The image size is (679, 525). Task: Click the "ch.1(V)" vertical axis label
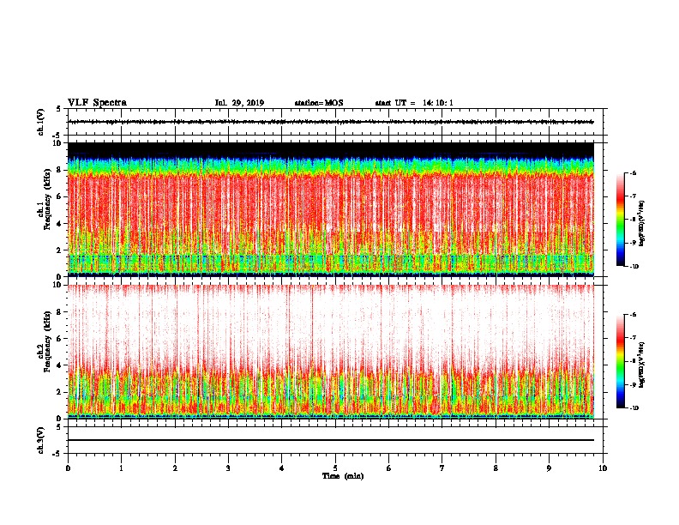click(x=41, y=122)
